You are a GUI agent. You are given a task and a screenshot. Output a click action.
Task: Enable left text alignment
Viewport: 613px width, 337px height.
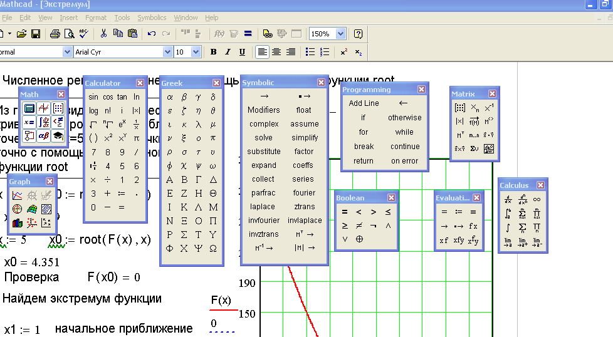[x=263, y=52]
